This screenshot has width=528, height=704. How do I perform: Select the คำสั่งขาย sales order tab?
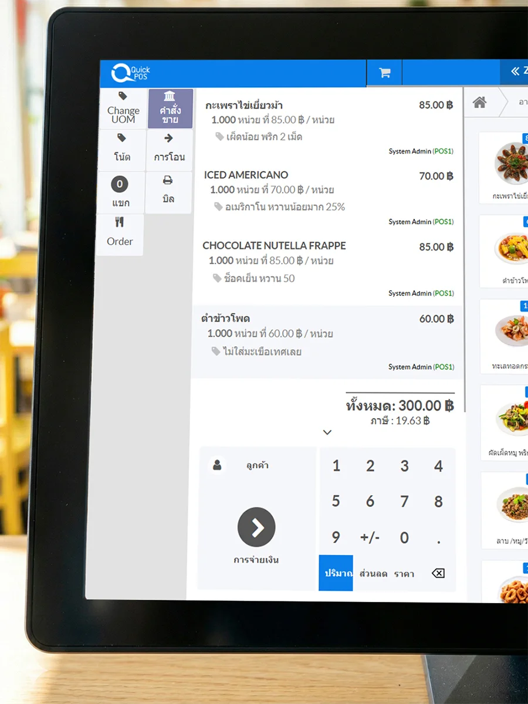pos(170,109)
